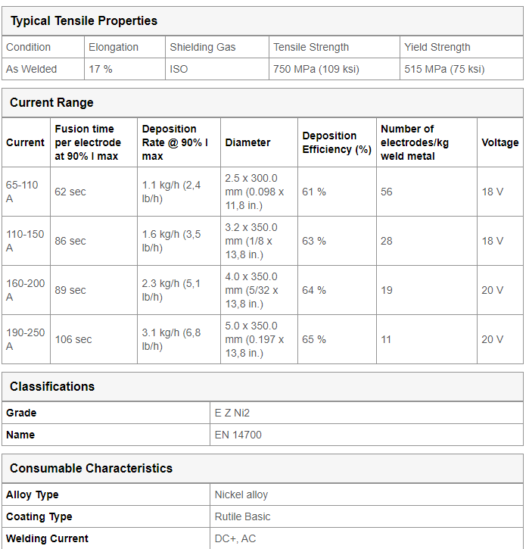The image size is (529, 549).
Task: Select the E Z Ni2 grade value
Action: click(x=366, y=413)
